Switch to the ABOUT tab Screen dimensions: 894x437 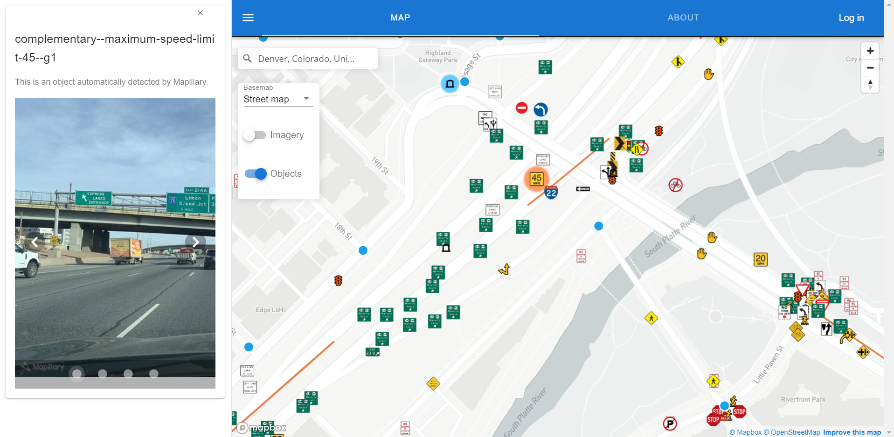pos(683,18)
